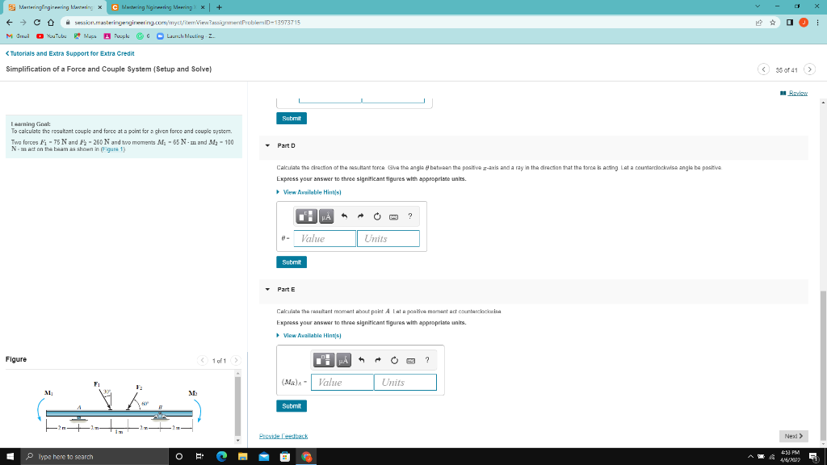Screen dimensions: 827x465
Task: Open keyboard shortcuts via the keyboard icon
Action: 395,216
